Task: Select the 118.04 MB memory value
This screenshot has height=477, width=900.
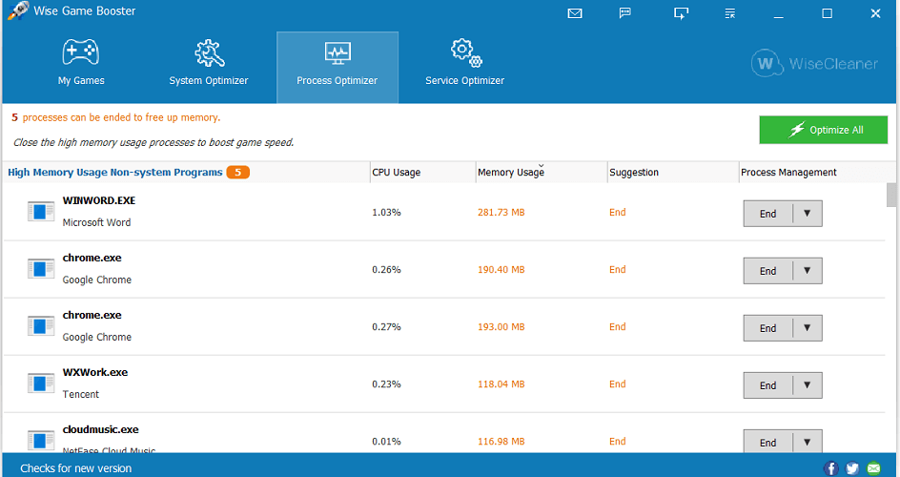Action: click(x=501, y=384)
